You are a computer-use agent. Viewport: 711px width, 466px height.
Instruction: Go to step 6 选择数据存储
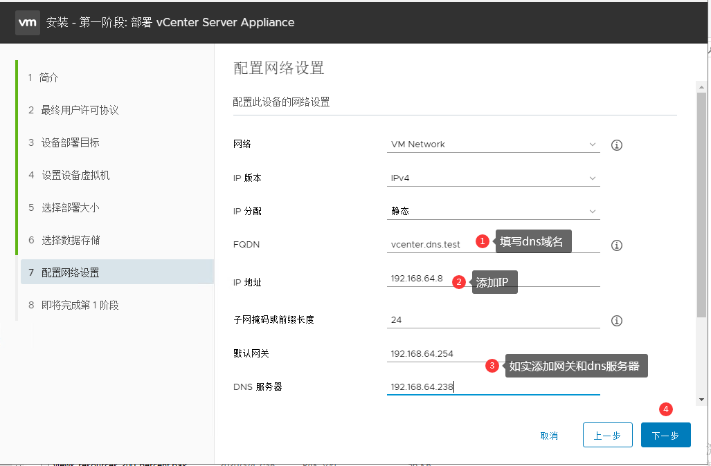tap(70, 240)
